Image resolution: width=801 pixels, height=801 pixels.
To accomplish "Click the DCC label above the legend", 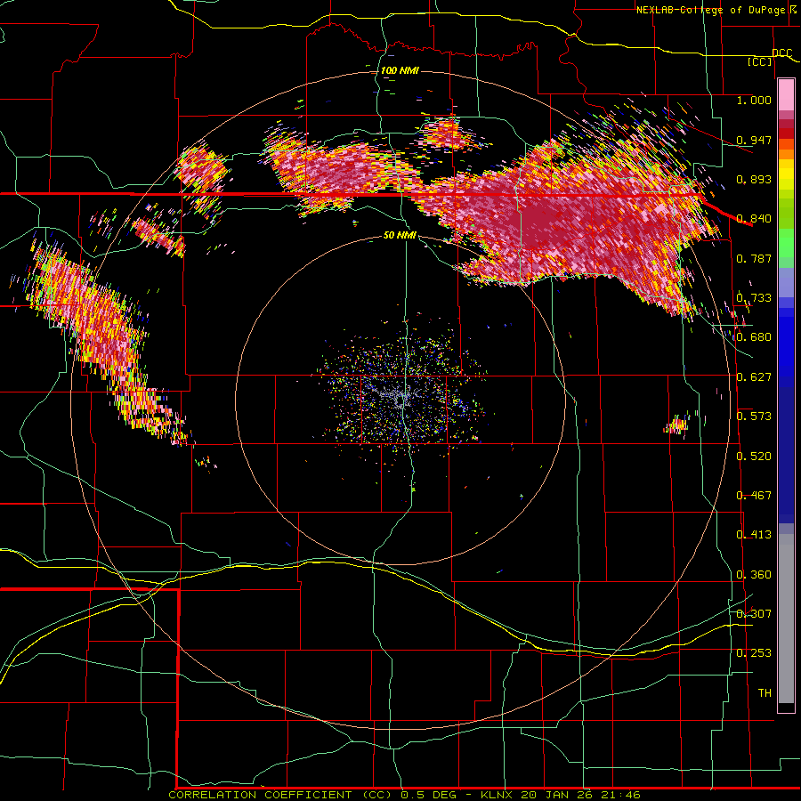I will point(781,53).
